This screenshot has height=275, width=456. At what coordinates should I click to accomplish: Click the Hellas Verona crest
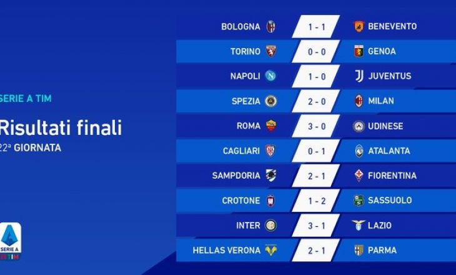[x=270, y=251]
